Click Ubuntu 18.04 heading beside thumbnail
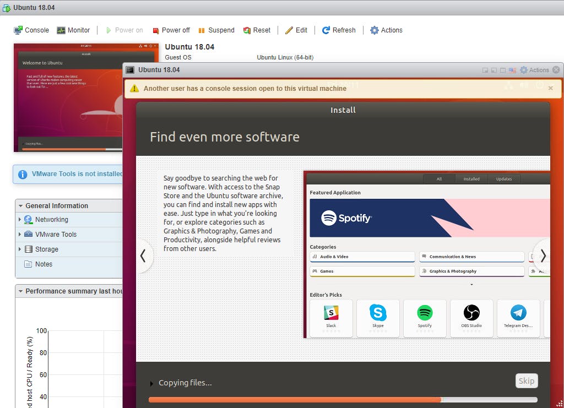 pyautogui.click(x=189, y=47)
